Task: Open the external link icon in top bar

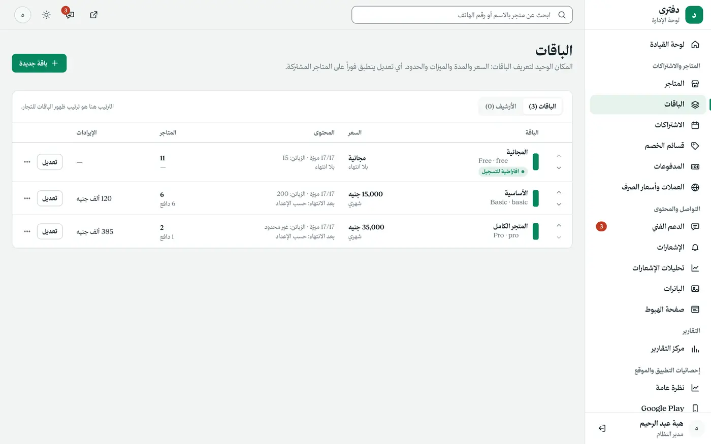Action: [93, 15]
